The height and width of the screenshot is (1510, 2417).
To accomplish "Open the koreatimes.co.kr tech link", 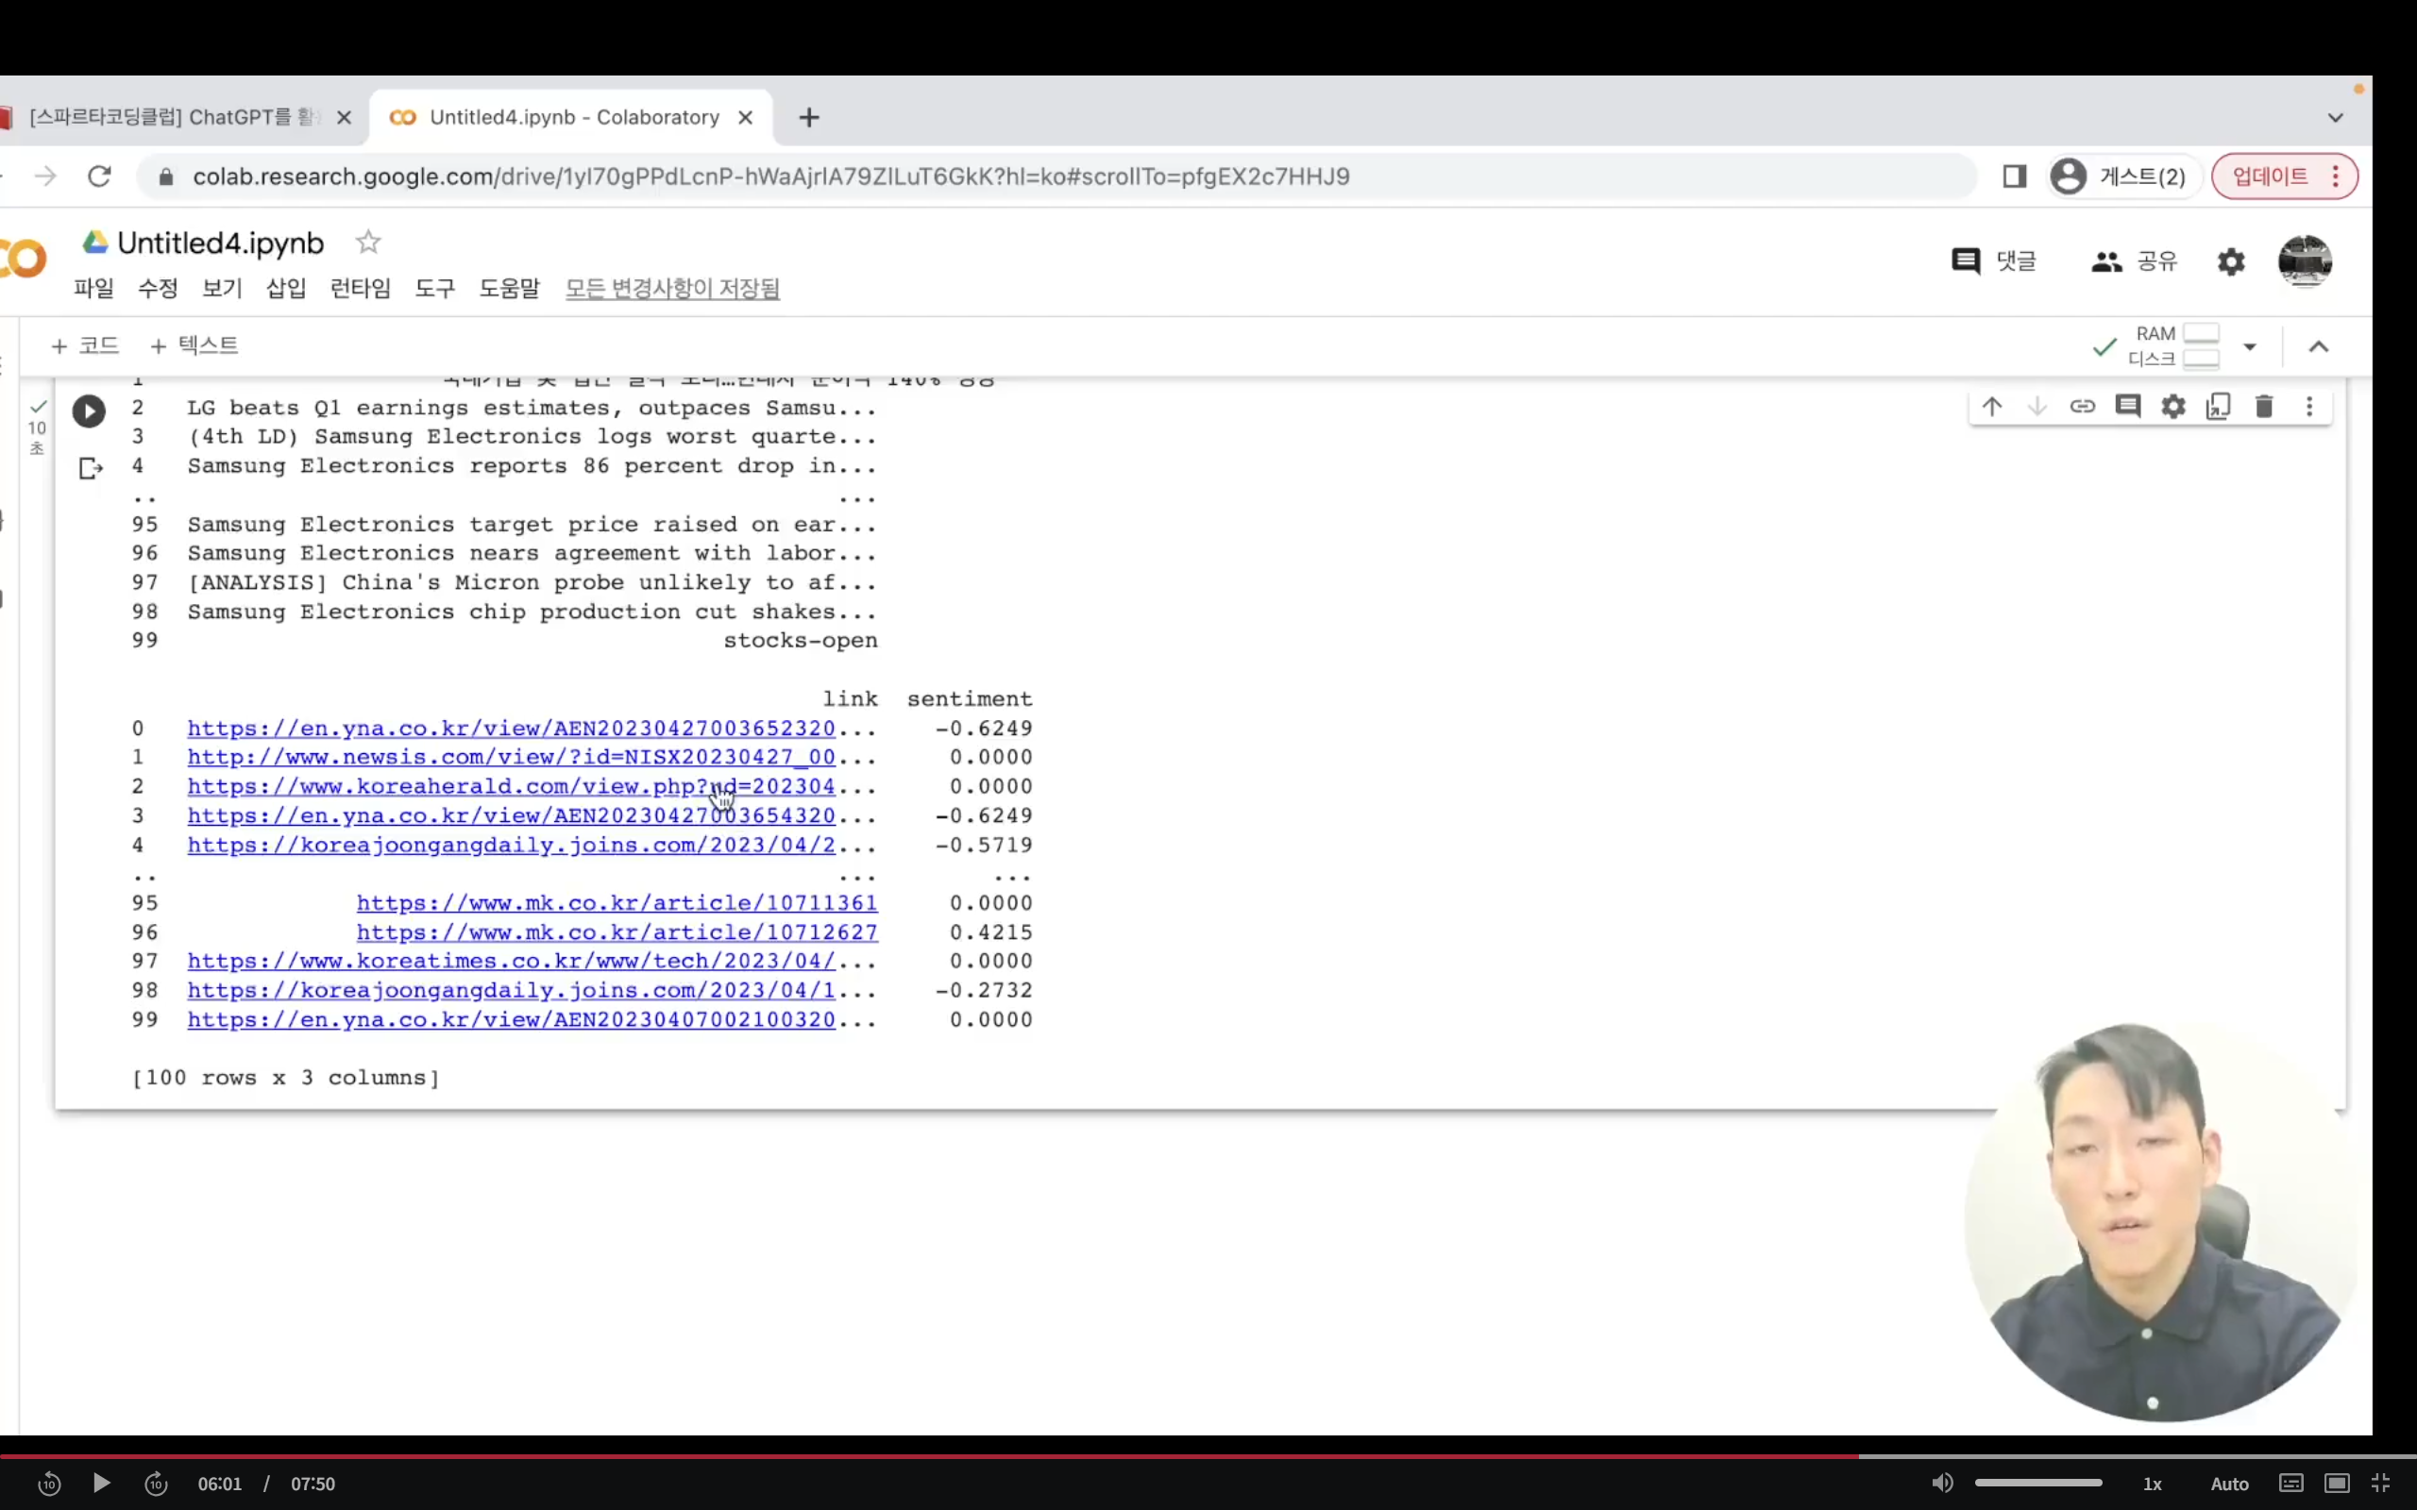I will [512, 961].
